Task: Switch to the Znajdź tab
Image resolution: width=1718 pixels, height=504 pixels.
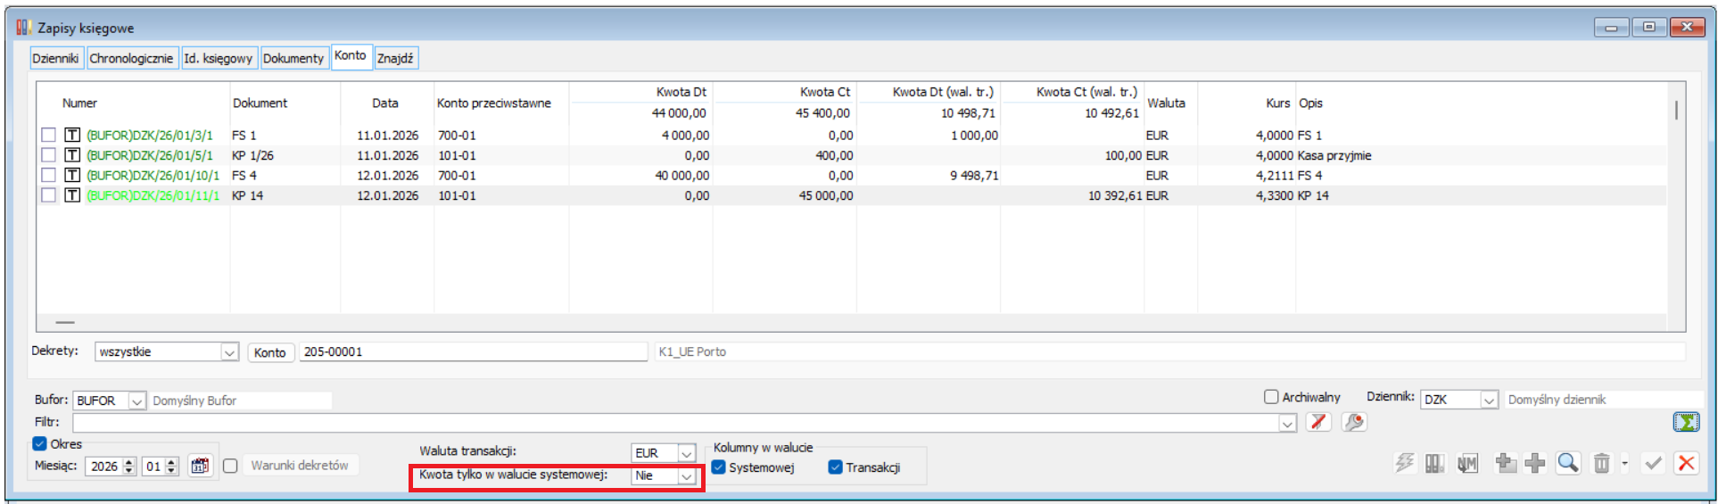Action: [395, 58]
